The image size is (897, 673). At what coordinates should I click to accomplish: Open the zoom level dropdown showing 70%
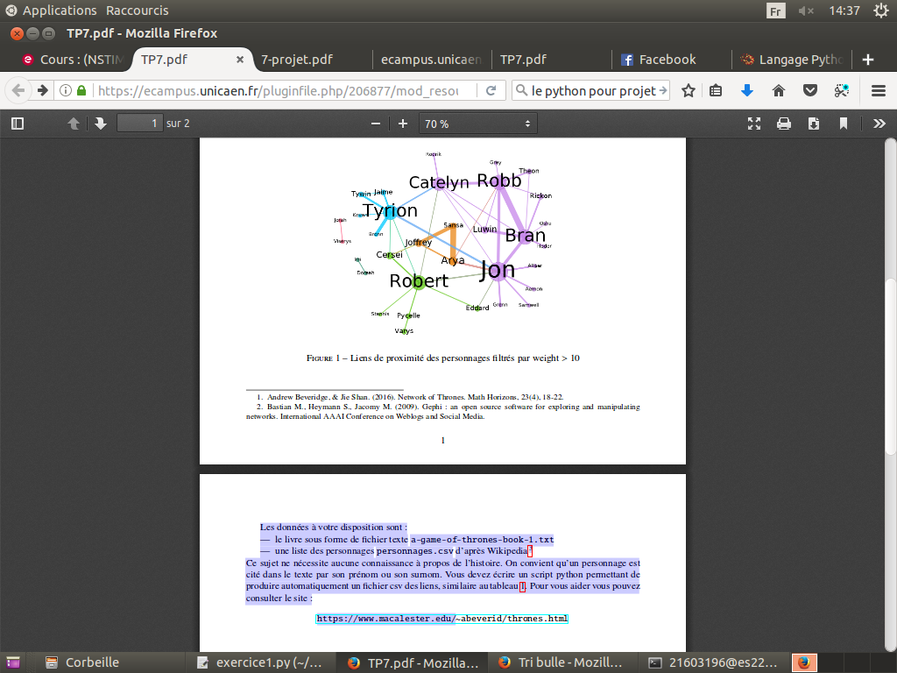tap(477, 124)
